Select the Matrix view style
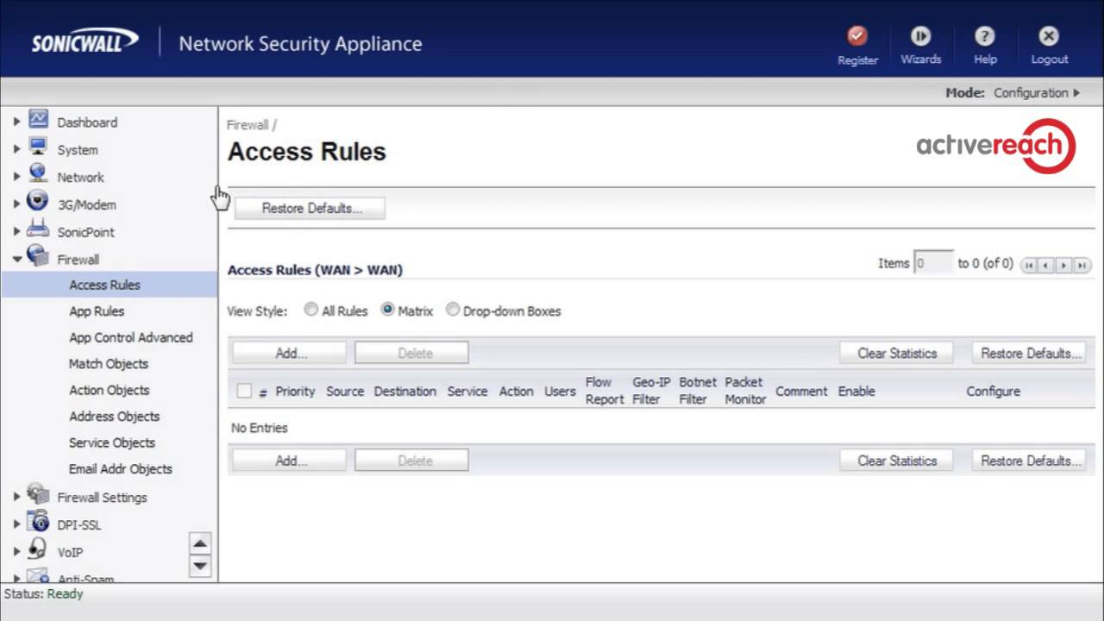1104x621 pixels. 387,310
